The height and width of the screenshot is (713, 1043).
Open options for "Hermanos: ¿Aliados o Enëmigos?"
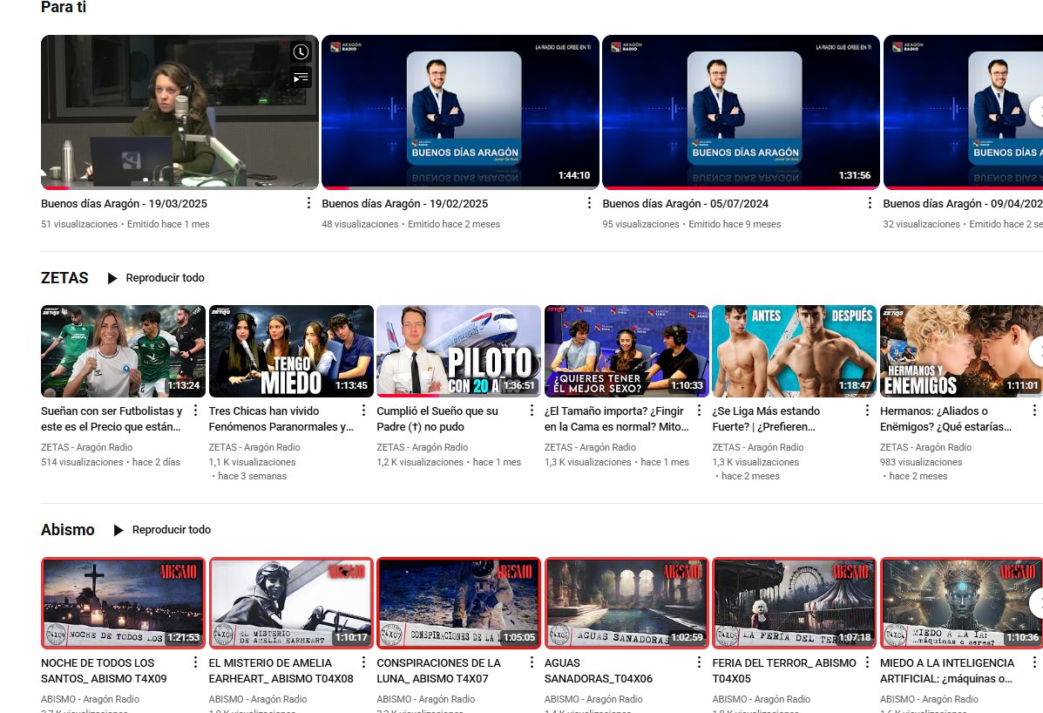point(1035,411)
